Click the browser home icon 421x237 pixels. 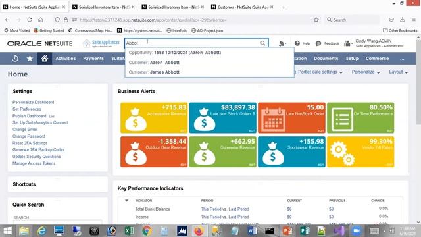tap(41, 20)
